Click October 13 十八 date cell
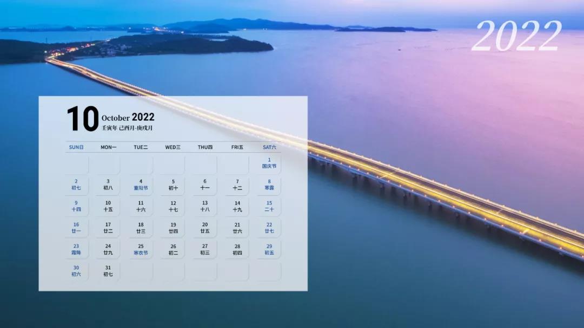Screen dimensions: 584x328 (205, 206)
